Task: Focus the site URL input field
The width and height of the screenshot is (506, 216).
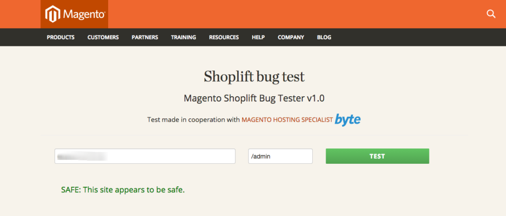Action: coord(145,156)
